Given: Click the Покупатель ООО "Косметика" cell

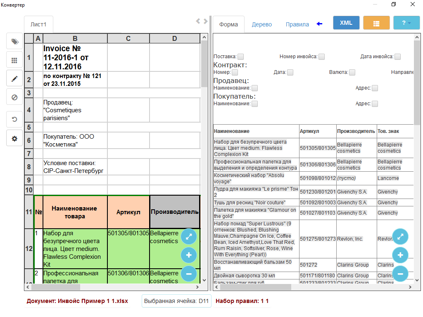Looking at the screenshot, I should coord(75,140).
